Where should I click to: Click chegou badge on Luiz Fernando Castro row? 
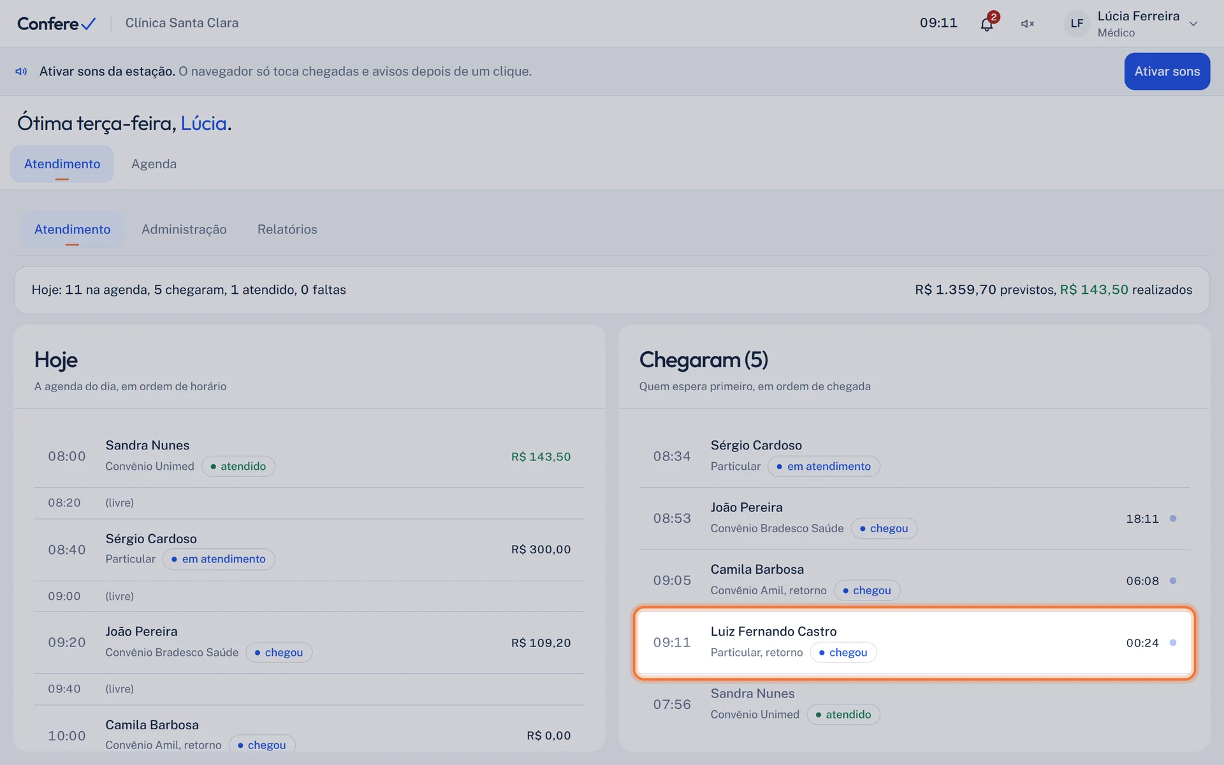pyautogui.click(x=843, y=652)
